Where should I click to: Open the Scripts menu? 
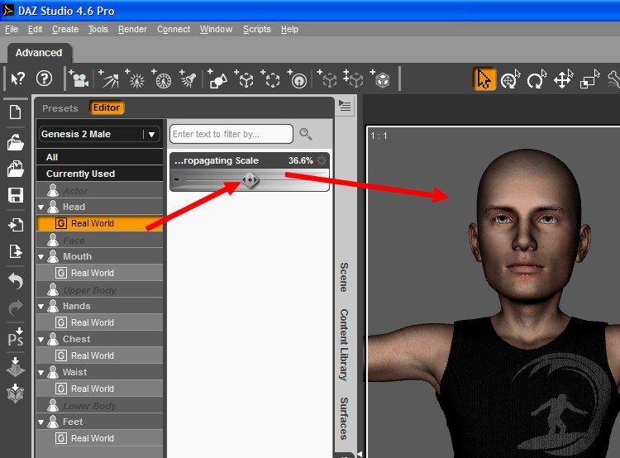click(x=256, y=29)
